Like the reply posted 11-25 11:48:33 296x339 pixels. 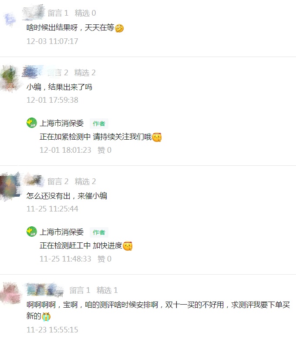pyautogui.click(x=104, y=259)
